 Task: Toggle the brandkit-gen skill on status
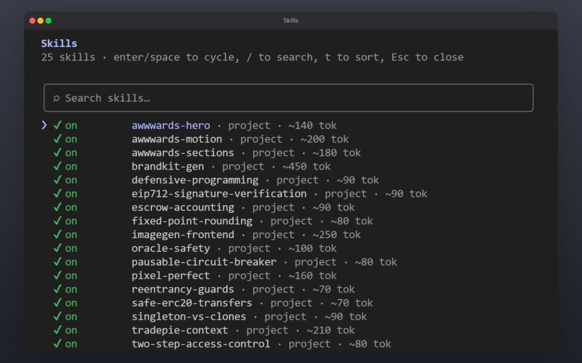(x=65, y=166)
